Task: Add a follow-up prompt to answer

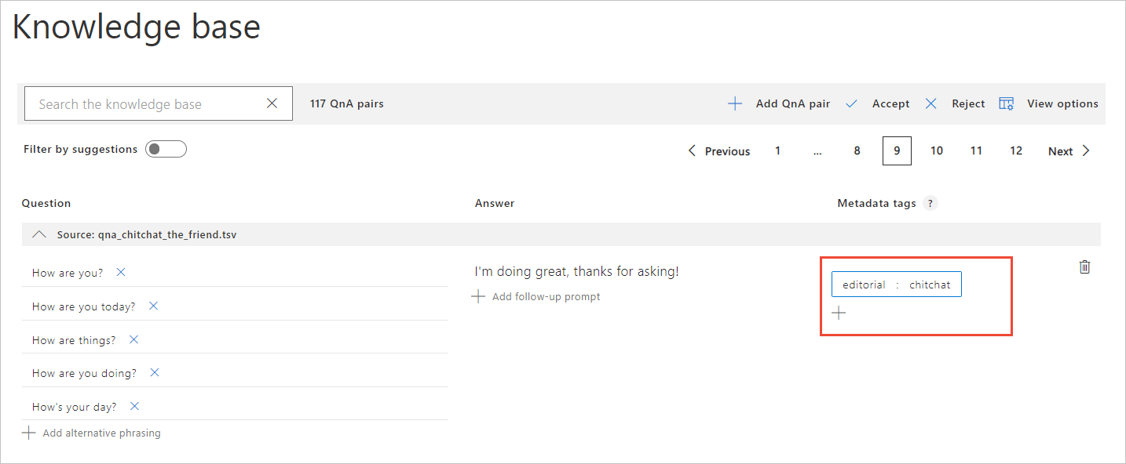Action: pyautogui.click(x=536, y=296)
